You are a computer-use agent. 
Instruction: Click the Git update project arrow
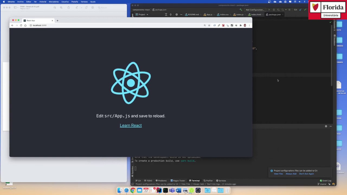click(x=300, y=10)
